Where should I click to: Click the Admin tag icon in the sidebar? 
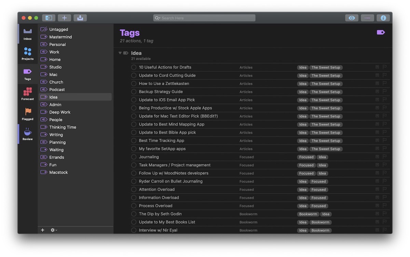point(44,105)
